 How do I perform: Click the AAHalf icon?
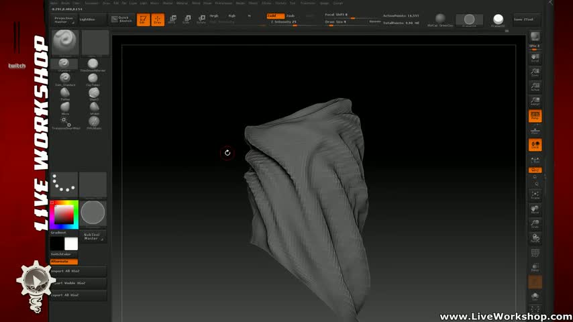[x=535, y=101]
